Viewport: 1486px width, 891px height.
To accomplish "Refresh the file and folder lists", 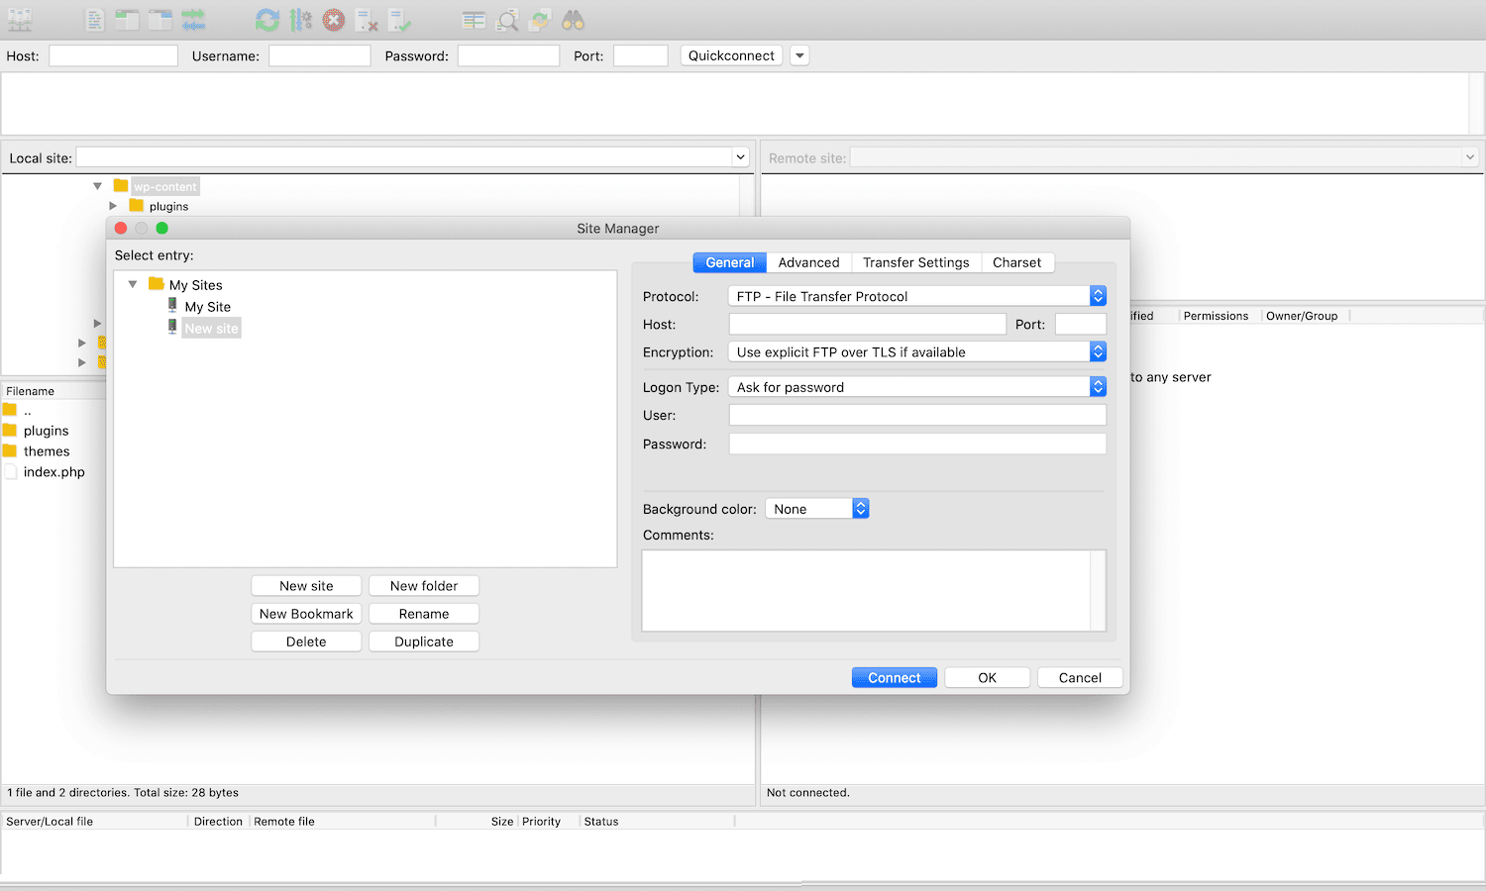I will [267, 20].
